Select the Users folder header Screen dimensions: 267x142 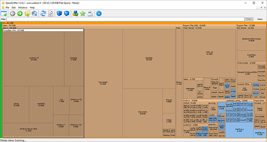pos(92,25)
